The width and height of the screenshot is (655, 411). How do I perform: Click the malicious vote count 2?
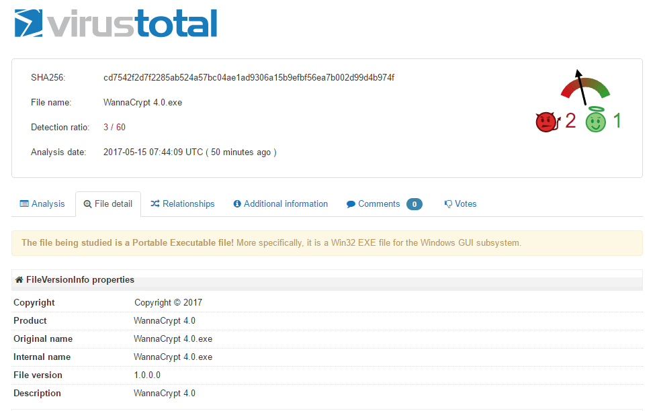point(570,121)
